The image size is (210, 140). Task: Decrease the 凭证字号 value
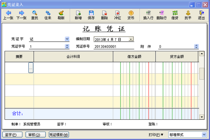point(67,47)
